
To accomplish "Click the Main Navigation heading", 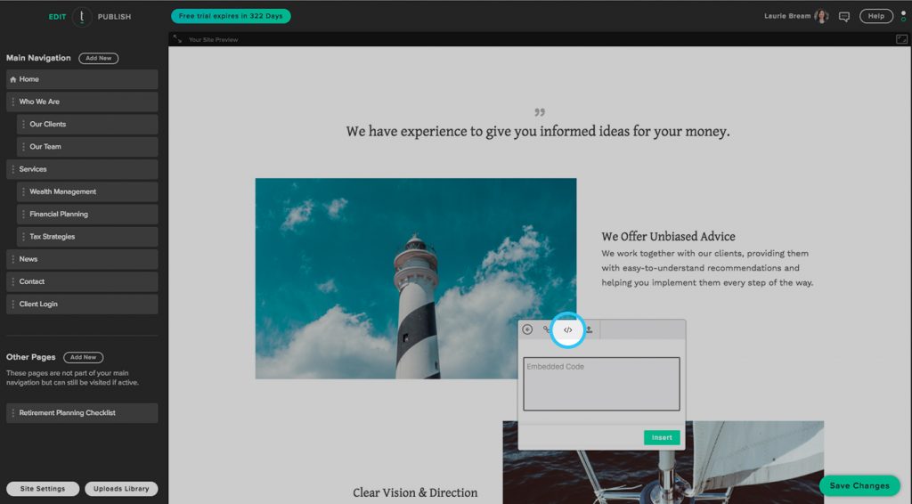I will coord(38,58).
